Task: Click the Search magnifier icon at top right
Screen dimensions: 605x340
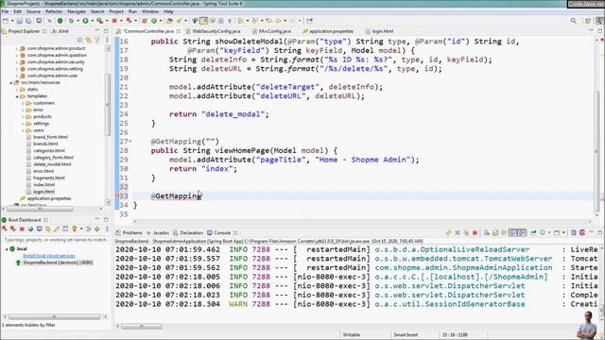Action: pos(574,21)
